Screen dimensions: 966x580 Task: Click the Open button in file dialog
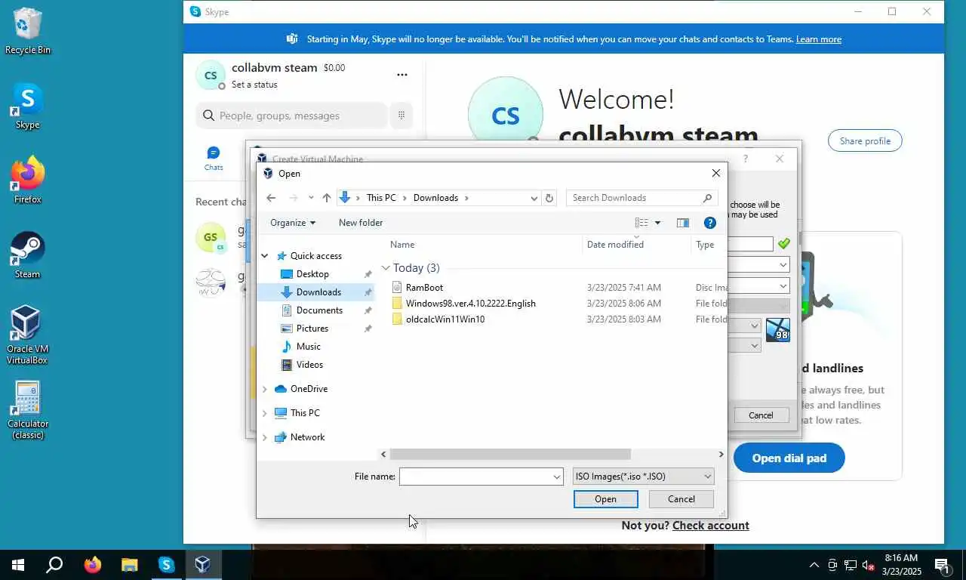pos(605,499)
